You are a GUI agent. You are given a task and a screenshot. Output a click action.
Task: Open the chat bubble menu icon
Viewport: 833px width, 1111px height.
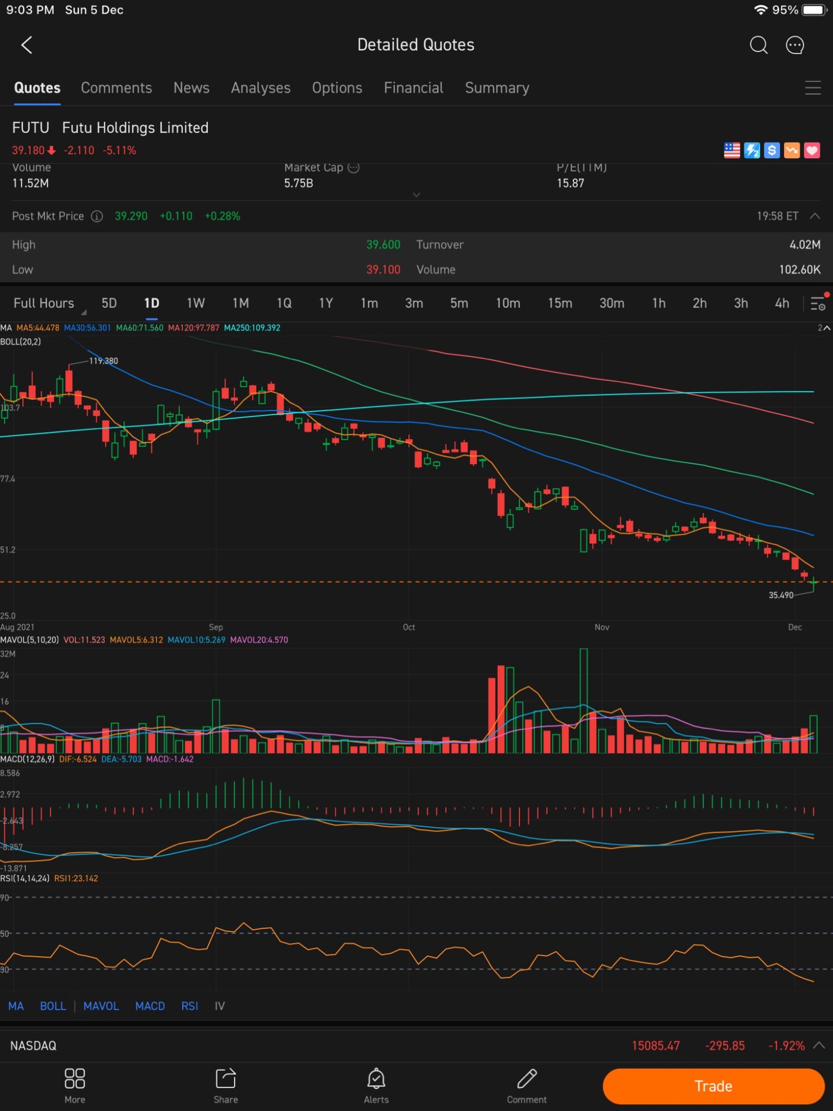tap(794, 45)
